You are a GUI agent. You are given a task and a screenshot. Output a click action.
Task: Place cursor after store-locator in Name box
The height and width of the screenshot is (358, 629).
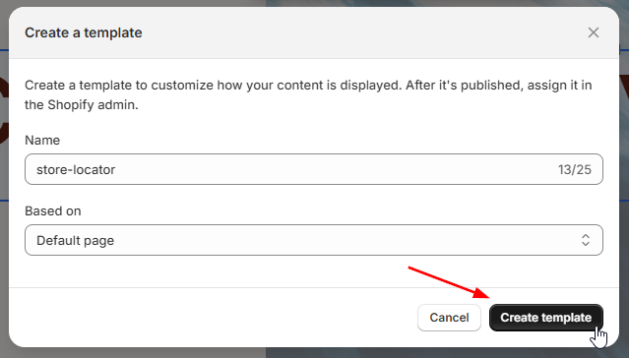click(117, 169)
